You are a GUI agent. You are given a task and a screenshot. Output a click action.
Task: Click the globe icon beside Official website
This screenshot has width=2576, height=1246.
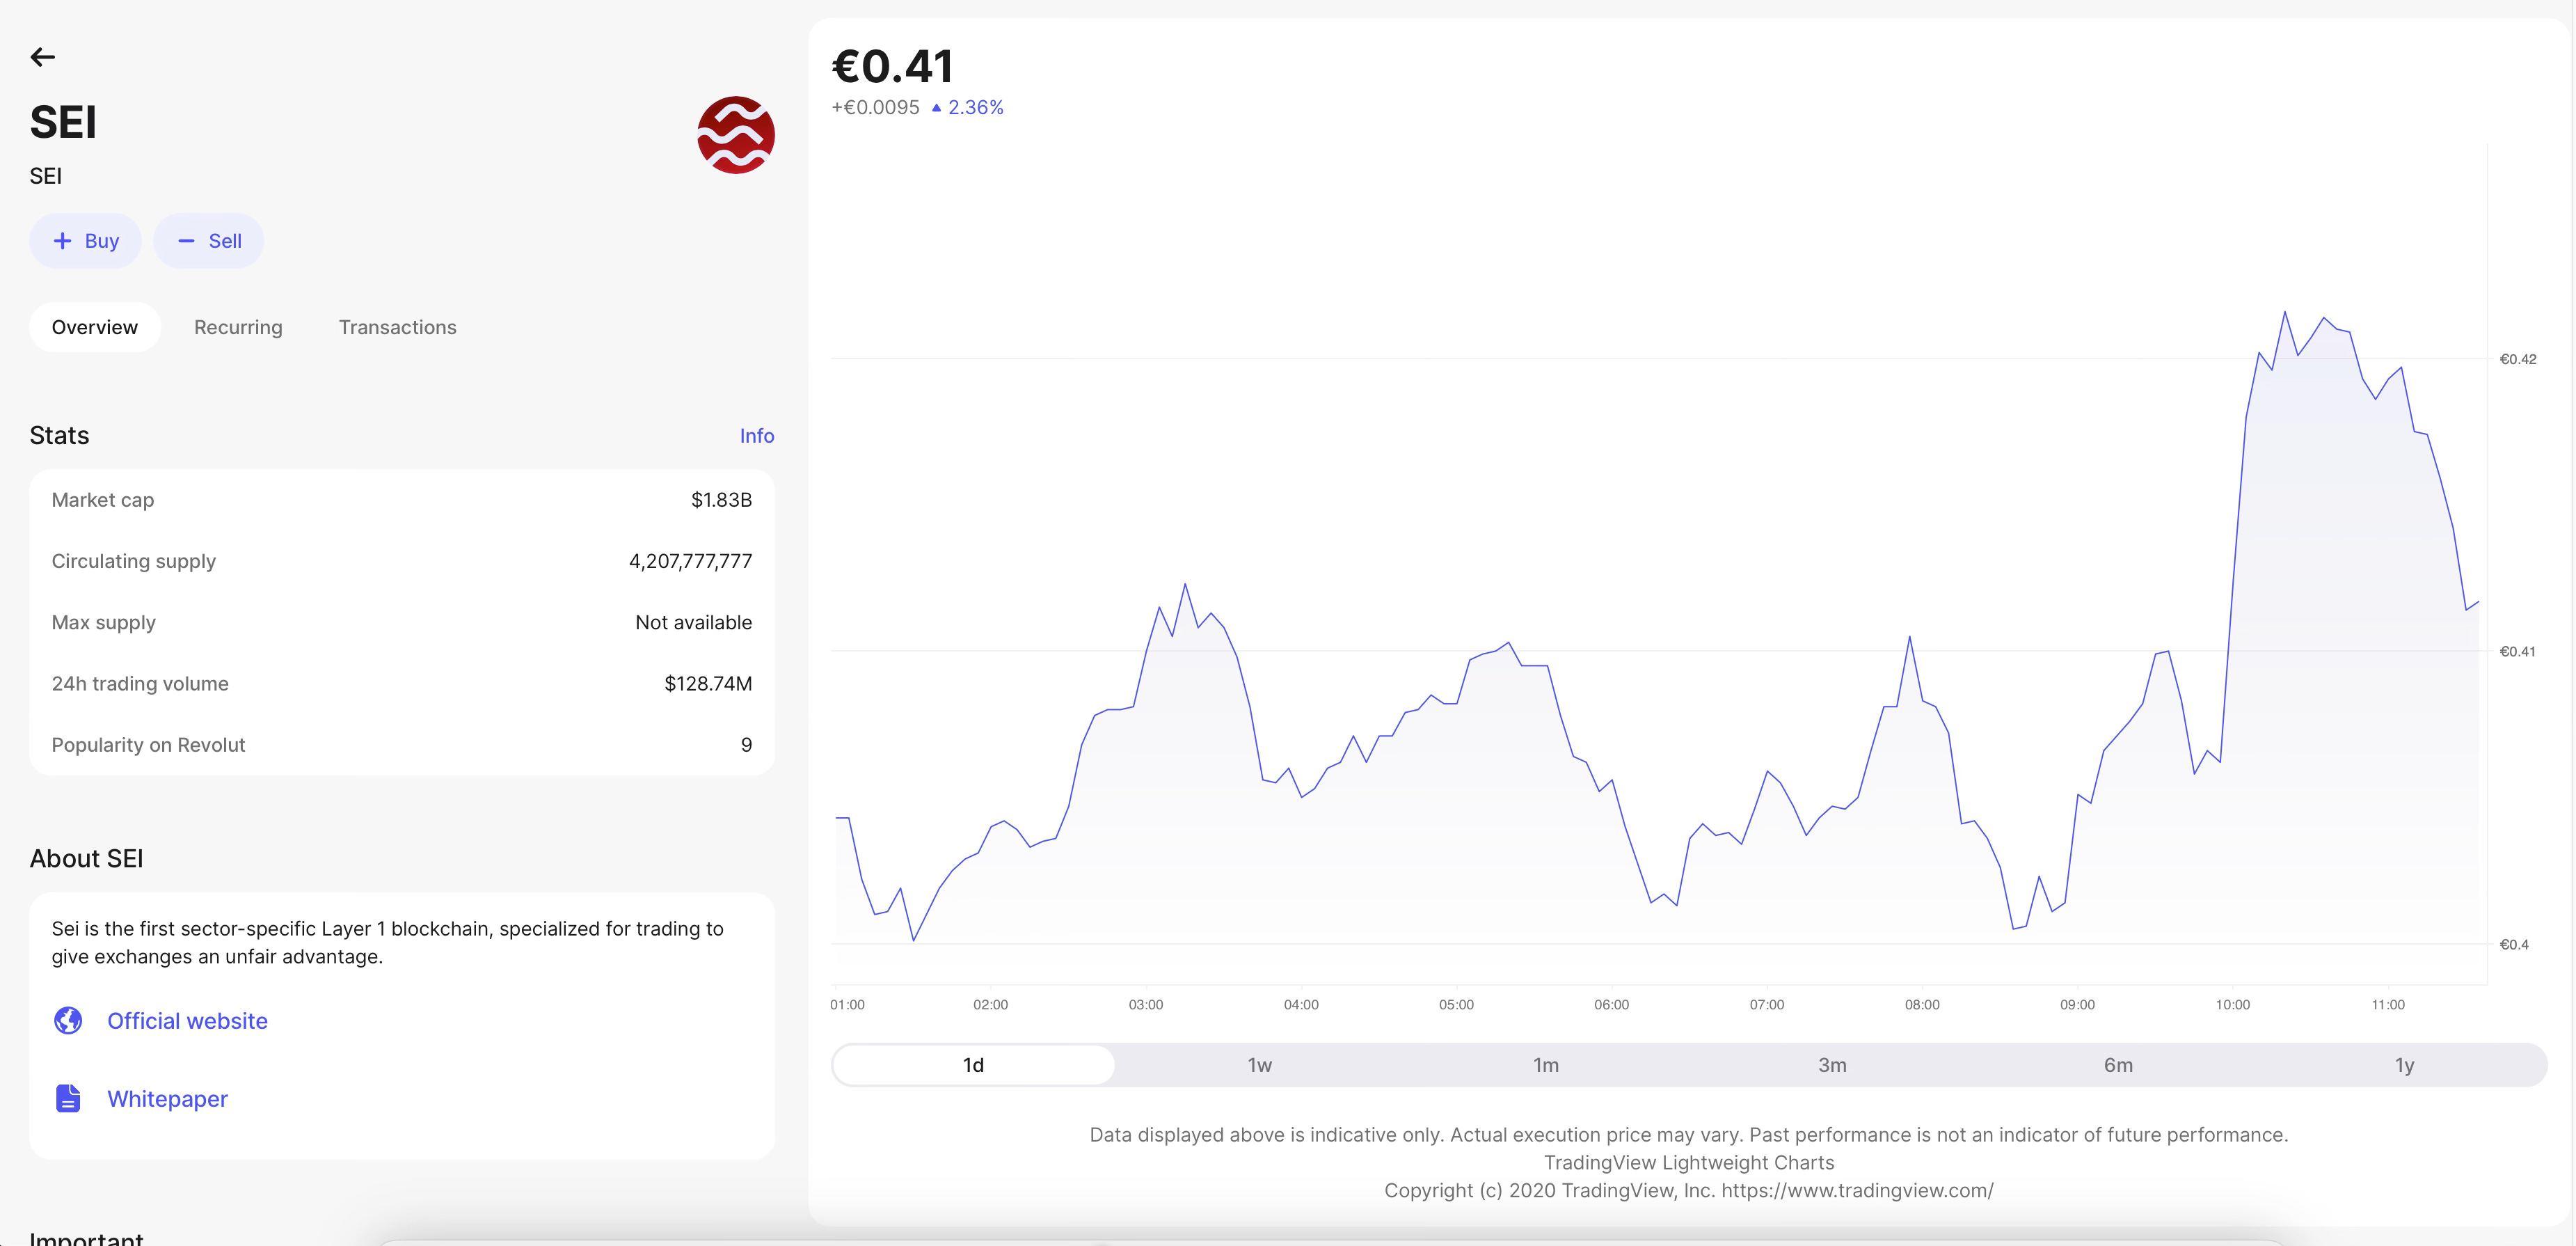[x=68, y=1020]
